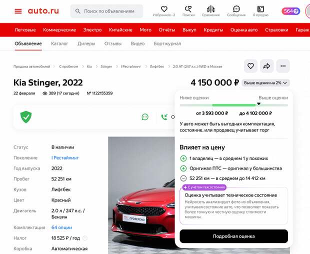The height and width of the screenshot is (254, 310).
Task: Open Электро in red menu
Action: pyautogui.click(x=92, y=30)
